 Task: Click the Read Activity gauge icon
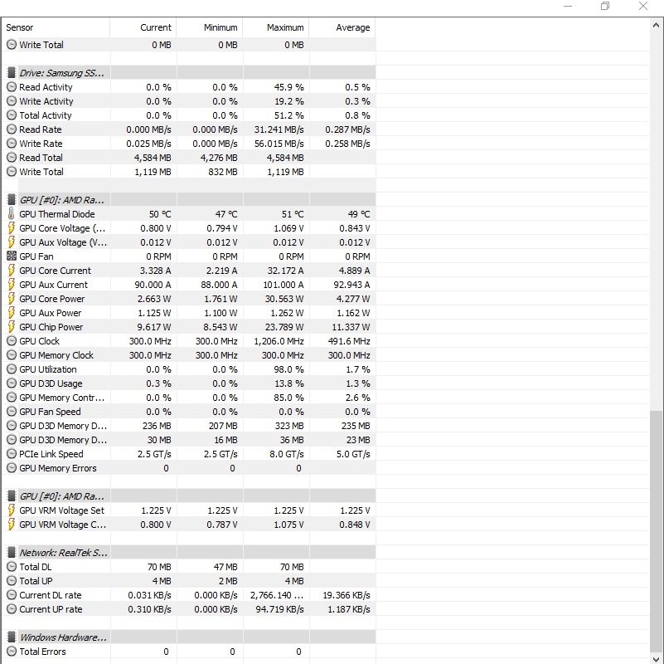click(x=12, y=87)
